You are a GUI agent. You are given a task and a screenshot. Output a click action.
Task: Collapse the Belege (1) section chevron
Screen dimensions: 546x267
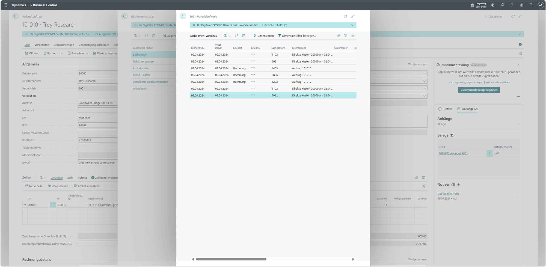coord(455,135)
